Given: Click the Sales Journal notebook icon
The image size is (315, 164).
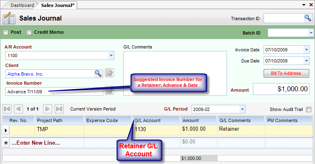Looking at the screenshot, I should pos(9,18).
